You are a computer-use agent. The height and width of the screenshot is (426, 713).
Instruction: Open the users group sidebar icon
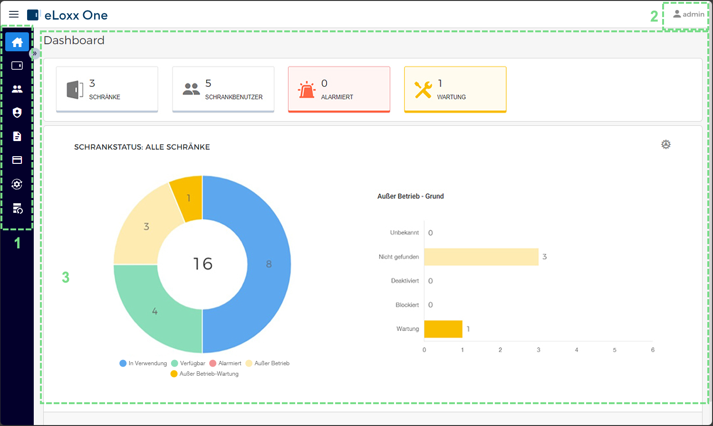pos(17,89)
